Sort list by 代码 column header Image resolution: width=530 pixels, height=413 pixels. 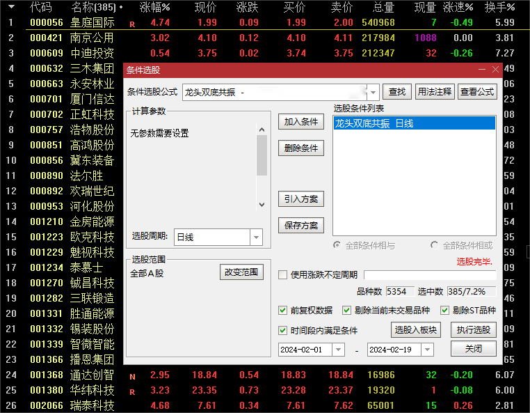click(x=40, y=7)
